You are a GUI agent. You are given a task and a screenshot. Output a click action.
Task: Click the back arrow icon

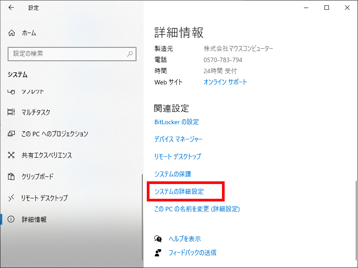point(11,8)
